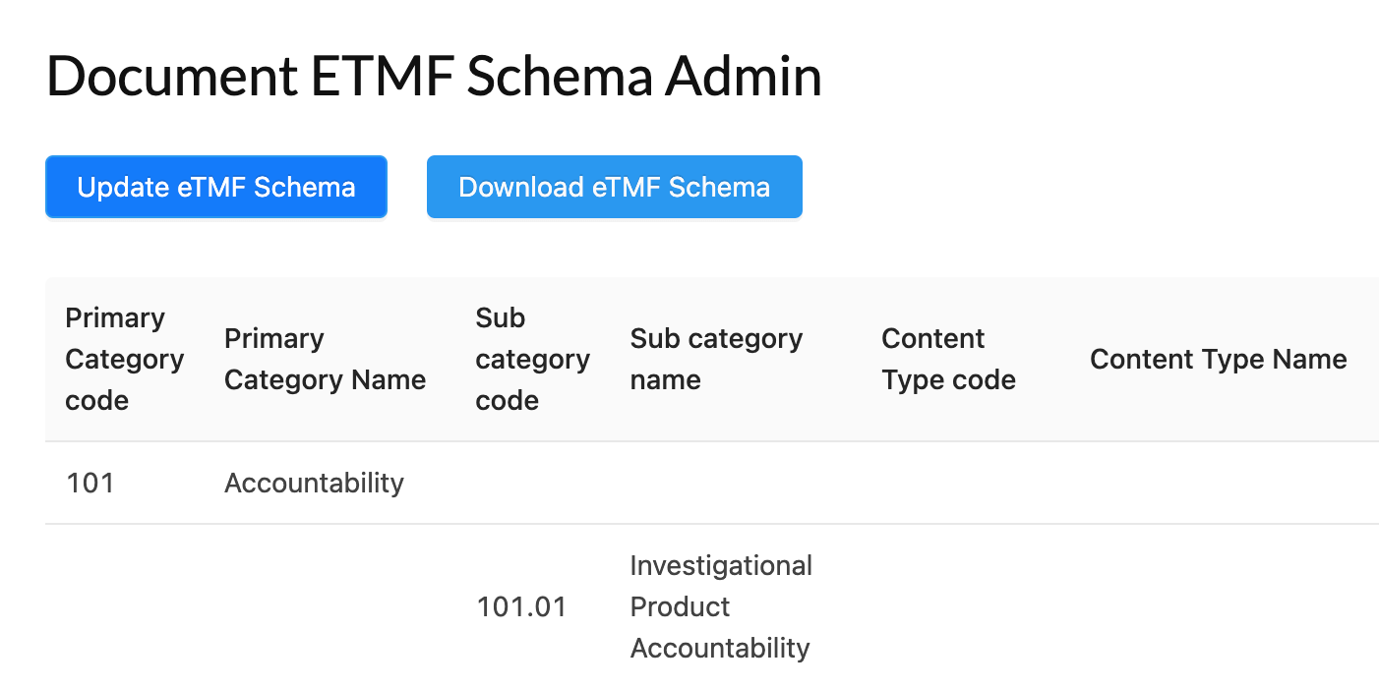1379x688 pixels.
Task: Select the Content Type code column header
Action: (x=948, y=360)
